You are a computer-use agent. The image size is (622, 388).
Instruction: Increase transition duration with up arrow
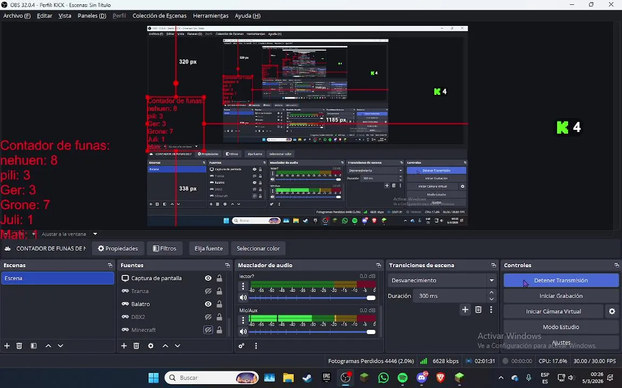[491, 293]
